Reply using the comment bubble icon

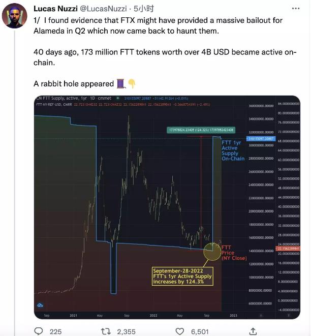[39, 331]
